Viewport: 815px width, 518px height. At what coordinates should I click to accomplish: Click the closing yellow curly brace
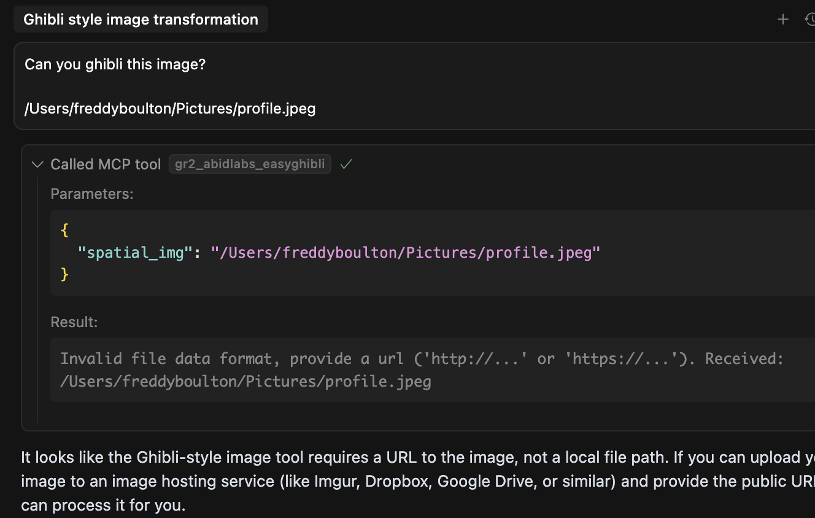pyautogui.click(x=64, y=274)
